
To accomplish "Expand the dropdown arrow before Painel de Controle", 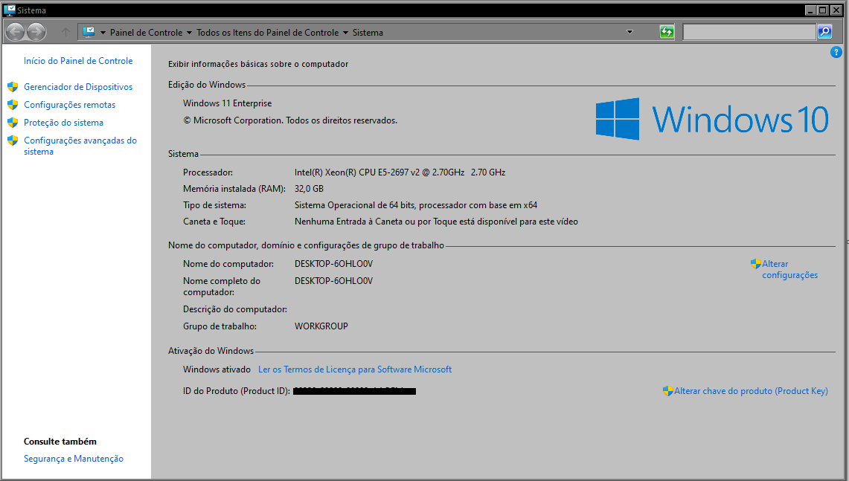I will tap(103, 33).
